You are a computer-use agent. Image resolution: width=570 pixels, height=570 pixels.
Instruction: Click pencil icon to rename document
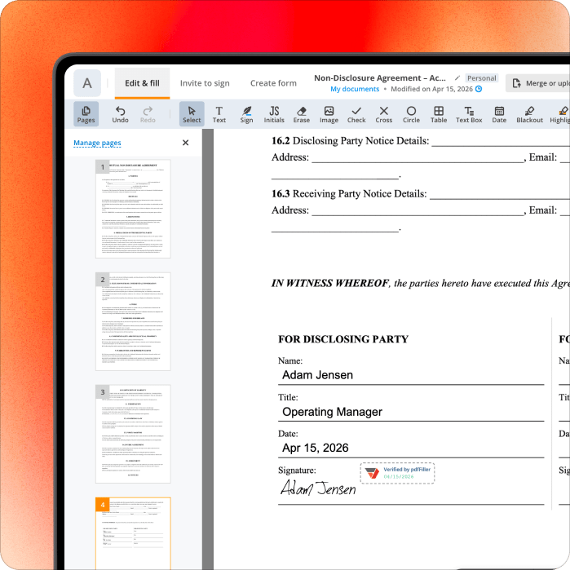pos(457,77)
